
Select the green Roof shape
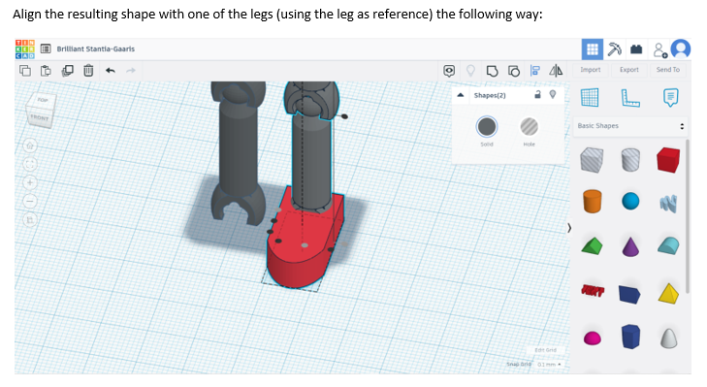592,246
